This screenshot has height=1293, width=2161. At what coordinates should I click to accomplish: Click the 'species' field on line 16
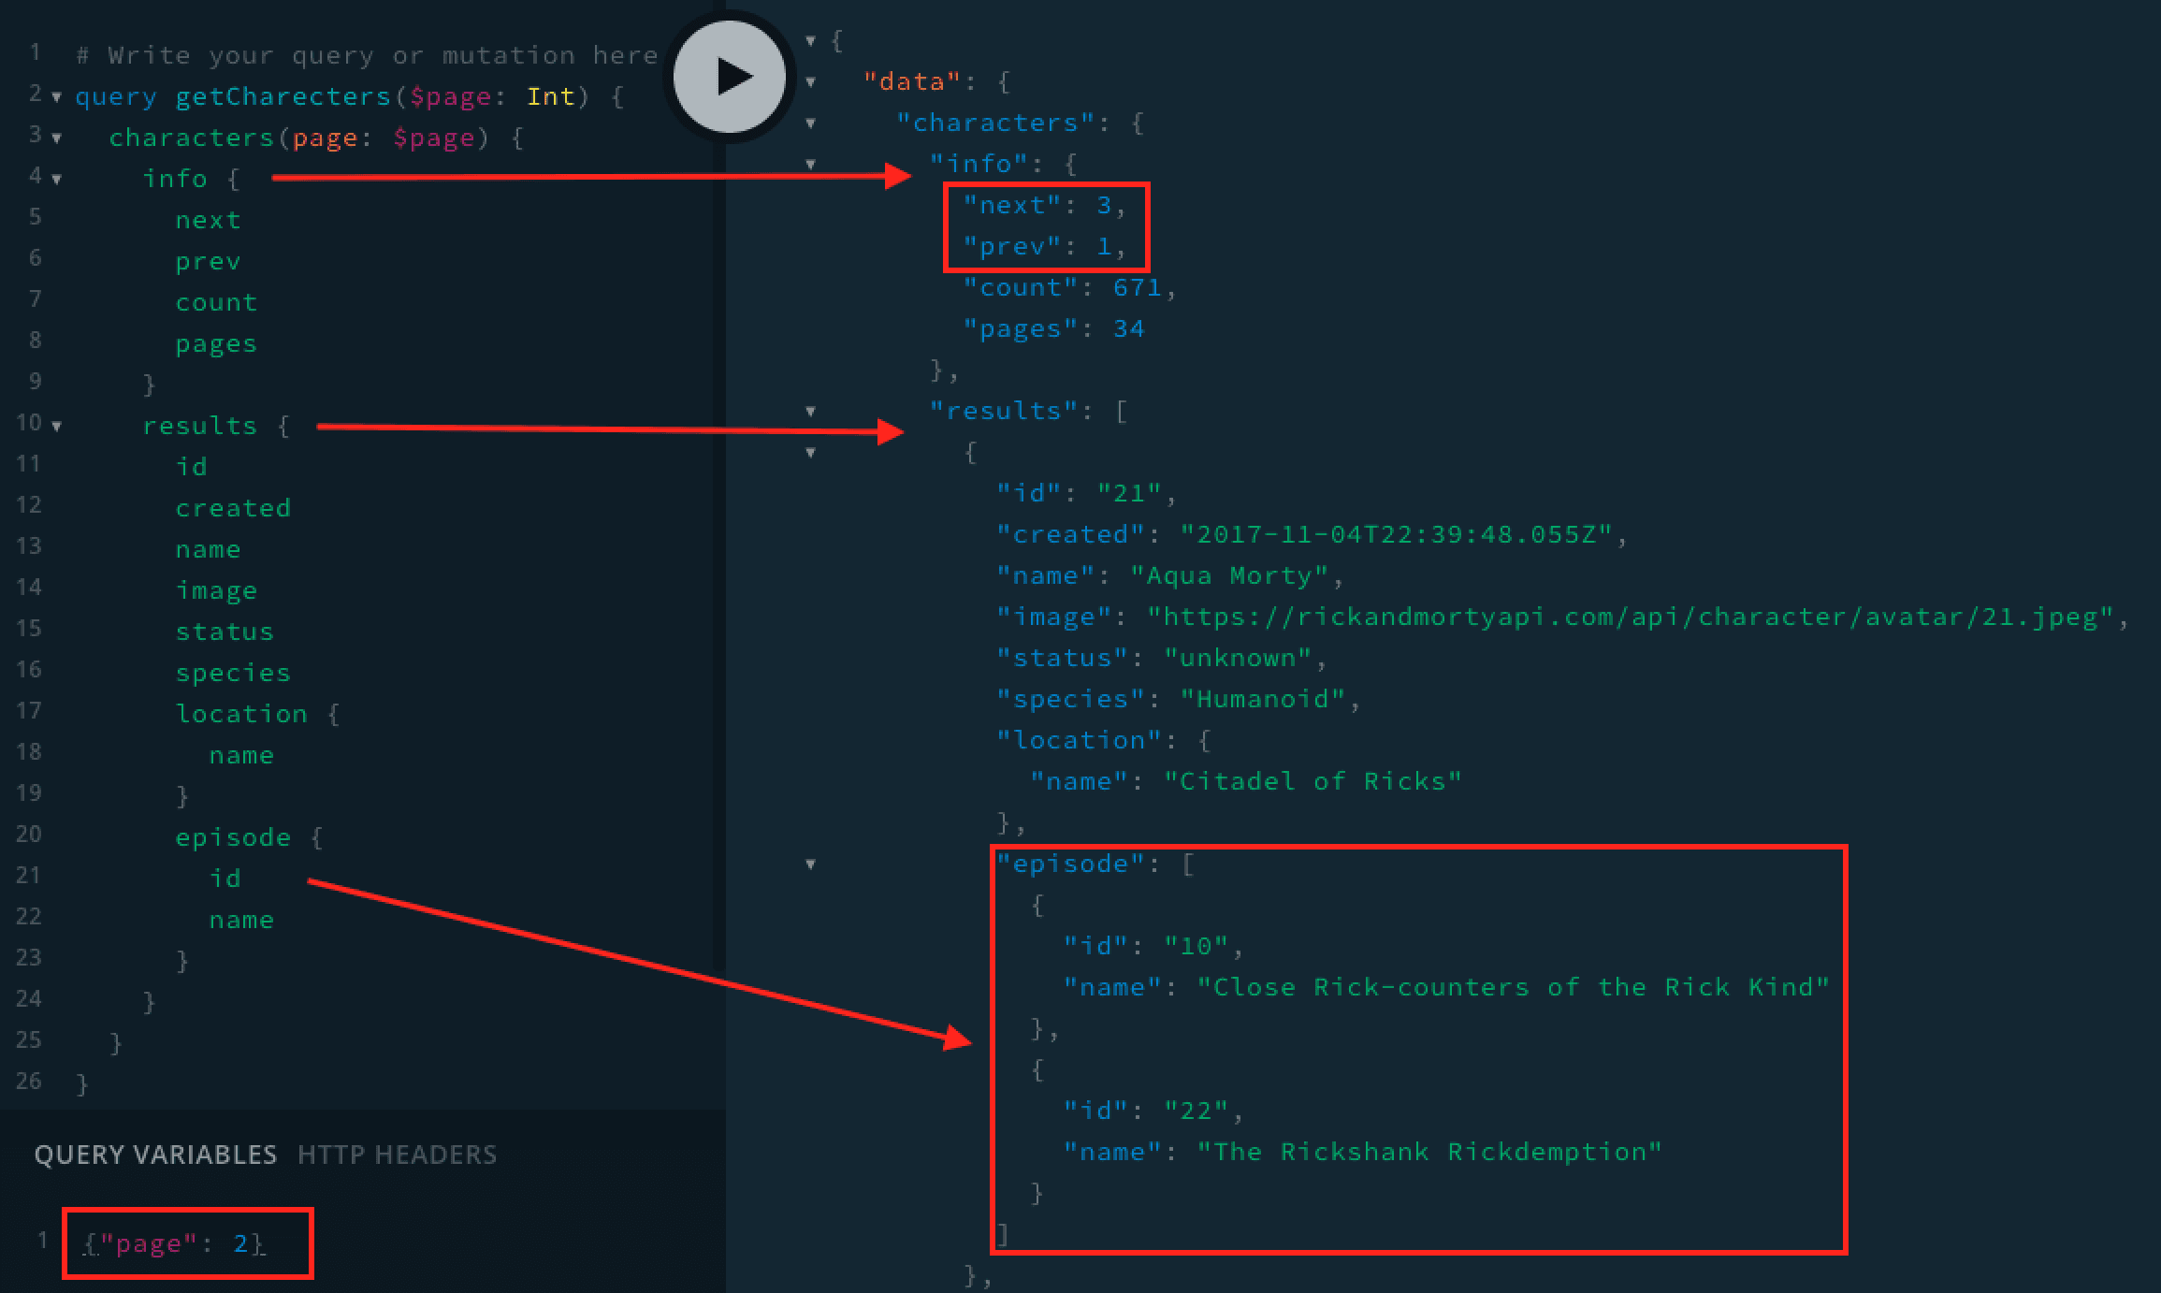click(x=233, y=673)
